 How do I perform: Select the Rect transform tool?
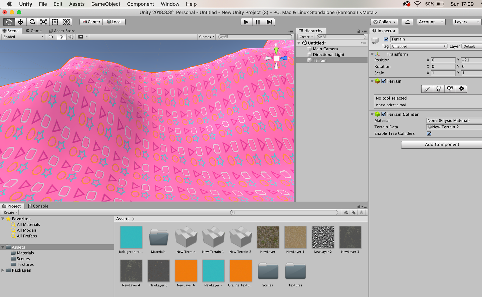point(55,22)
